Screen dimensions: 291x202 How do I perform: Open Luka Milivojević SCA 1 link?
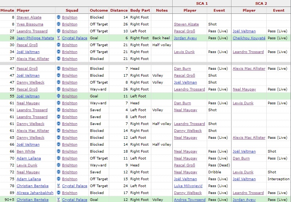tap(188, 186)
